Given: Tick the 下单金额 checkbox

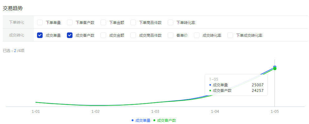Looking at the screenshot, I should (103, 22).
